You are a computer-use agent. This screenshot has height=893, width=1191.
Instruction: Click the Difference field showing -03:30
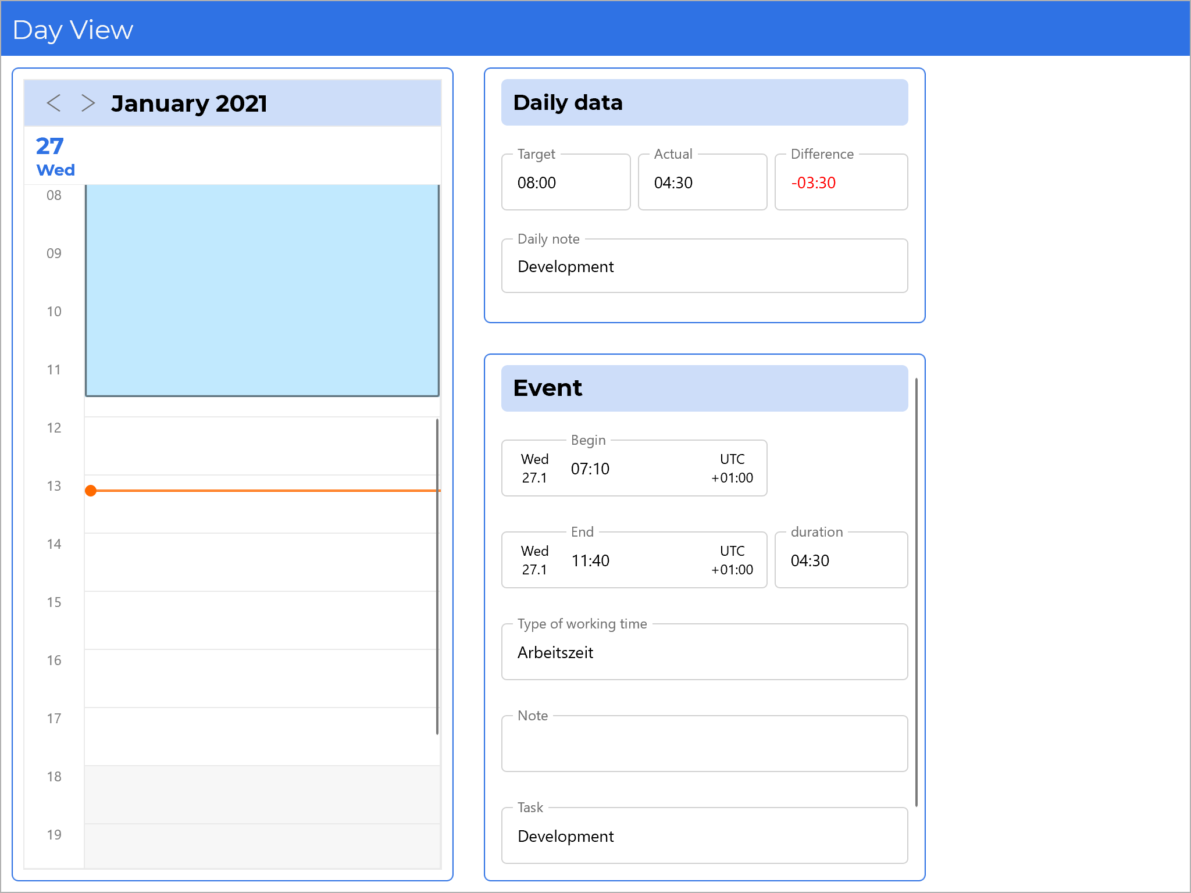click(x=840, y=183)
